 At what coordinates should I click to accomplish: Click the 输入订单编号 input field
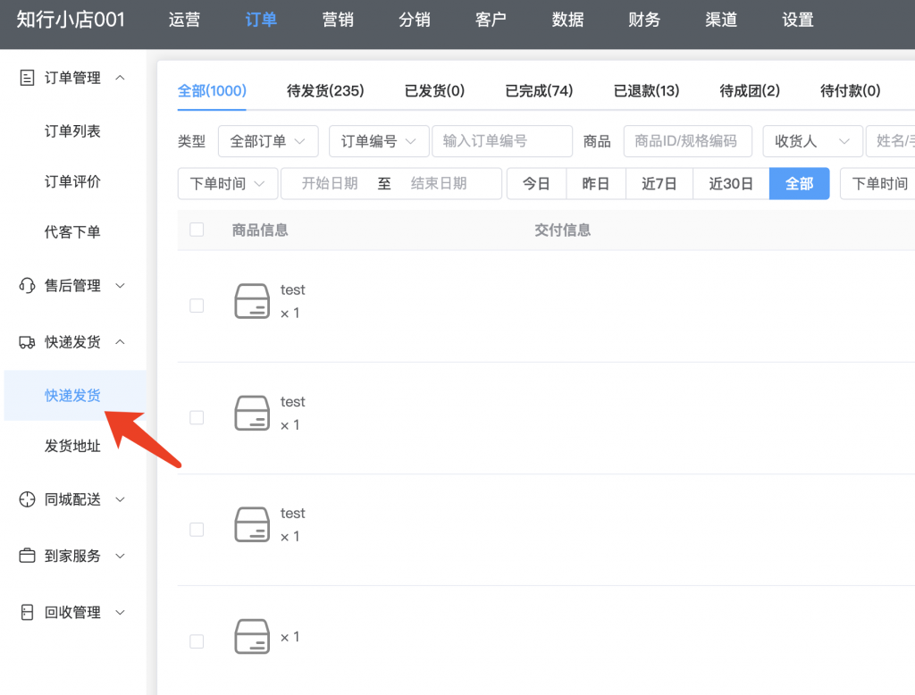pos(501,141)
